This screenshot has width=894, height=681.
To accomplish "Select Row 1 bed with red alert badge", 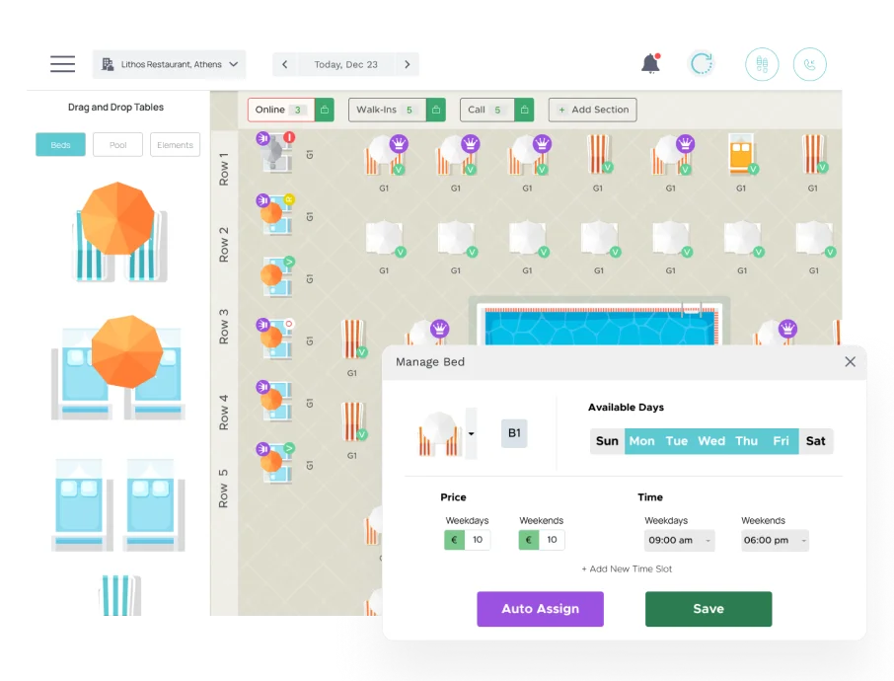I will tap(277, 153).
